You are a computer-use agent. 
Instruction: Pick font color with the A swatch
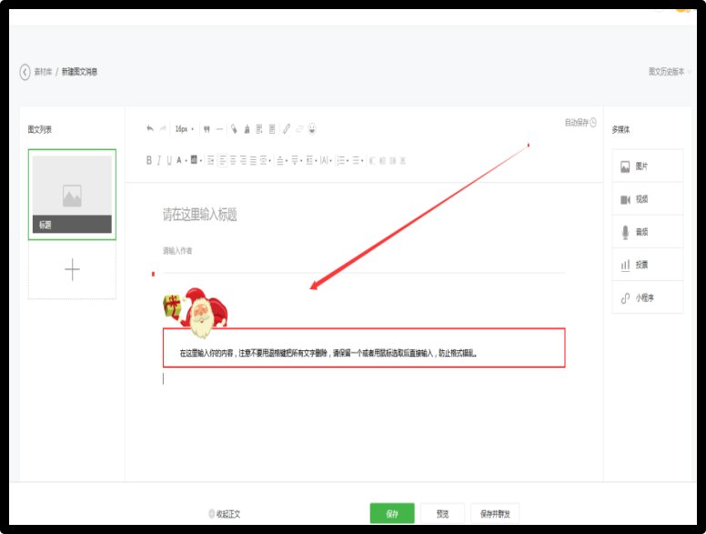click(178, 160)
